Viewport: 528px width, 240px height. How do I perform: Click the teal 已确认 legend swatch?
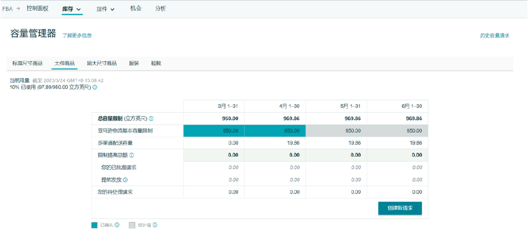(x=94, y=225)
